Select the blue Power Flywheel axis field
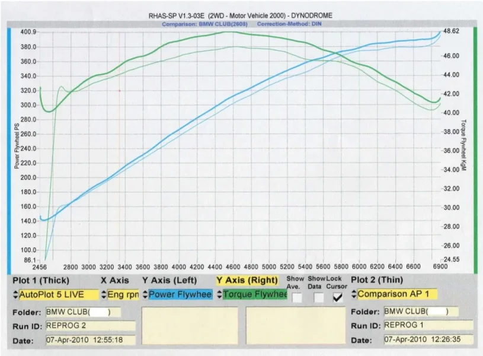This screenshot has height=356, width=483. (x=180, y=294)
